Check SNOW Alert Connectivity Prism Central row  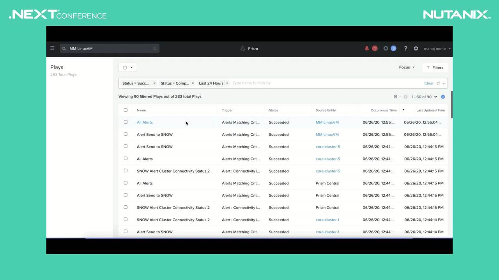[x=126, y=207]
